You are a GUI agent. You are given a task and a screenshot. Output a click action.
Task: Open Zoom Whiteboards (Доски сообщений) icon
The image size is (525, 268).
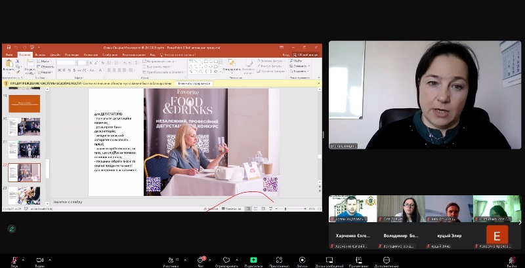click(x=329, y=260)
